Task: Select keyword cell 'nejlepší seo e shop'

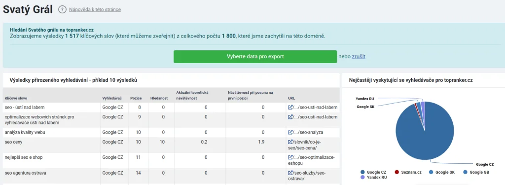Action: tap(24, 157)
